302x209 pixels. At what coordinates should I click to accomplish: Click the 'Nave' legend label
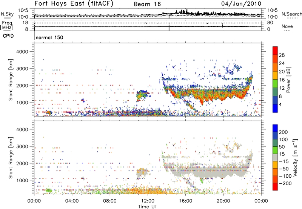click(287, 26)
